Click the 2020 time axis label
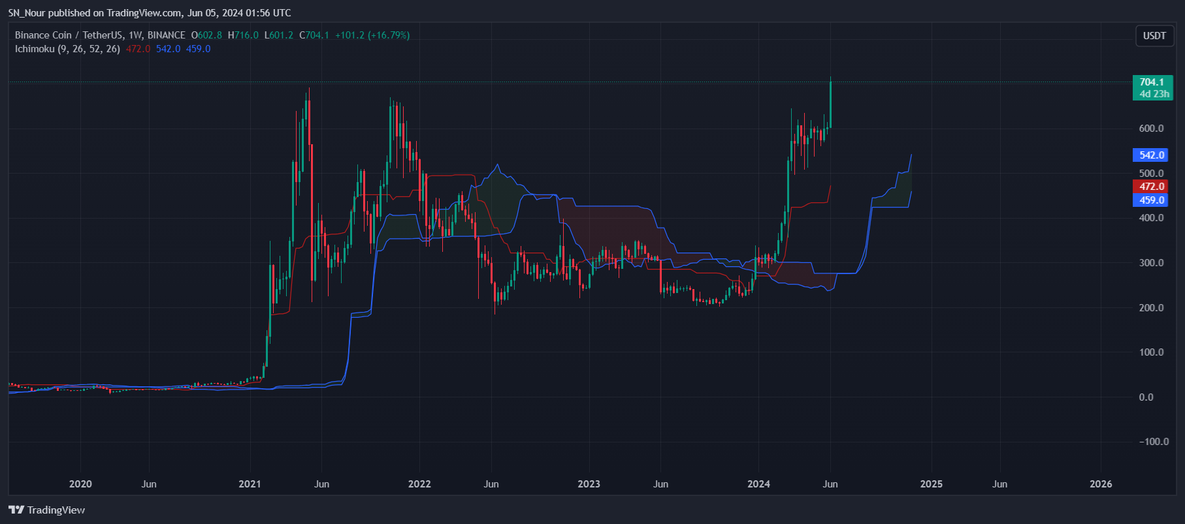The width and height of the screenshot is (1185, 524). 80,484
